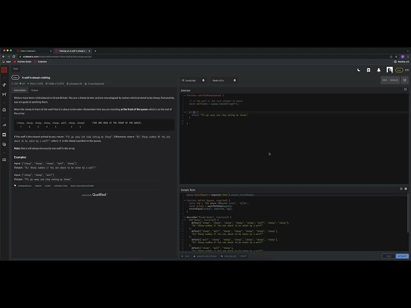Open the Docs book sidebar icon

pos(4,160)
